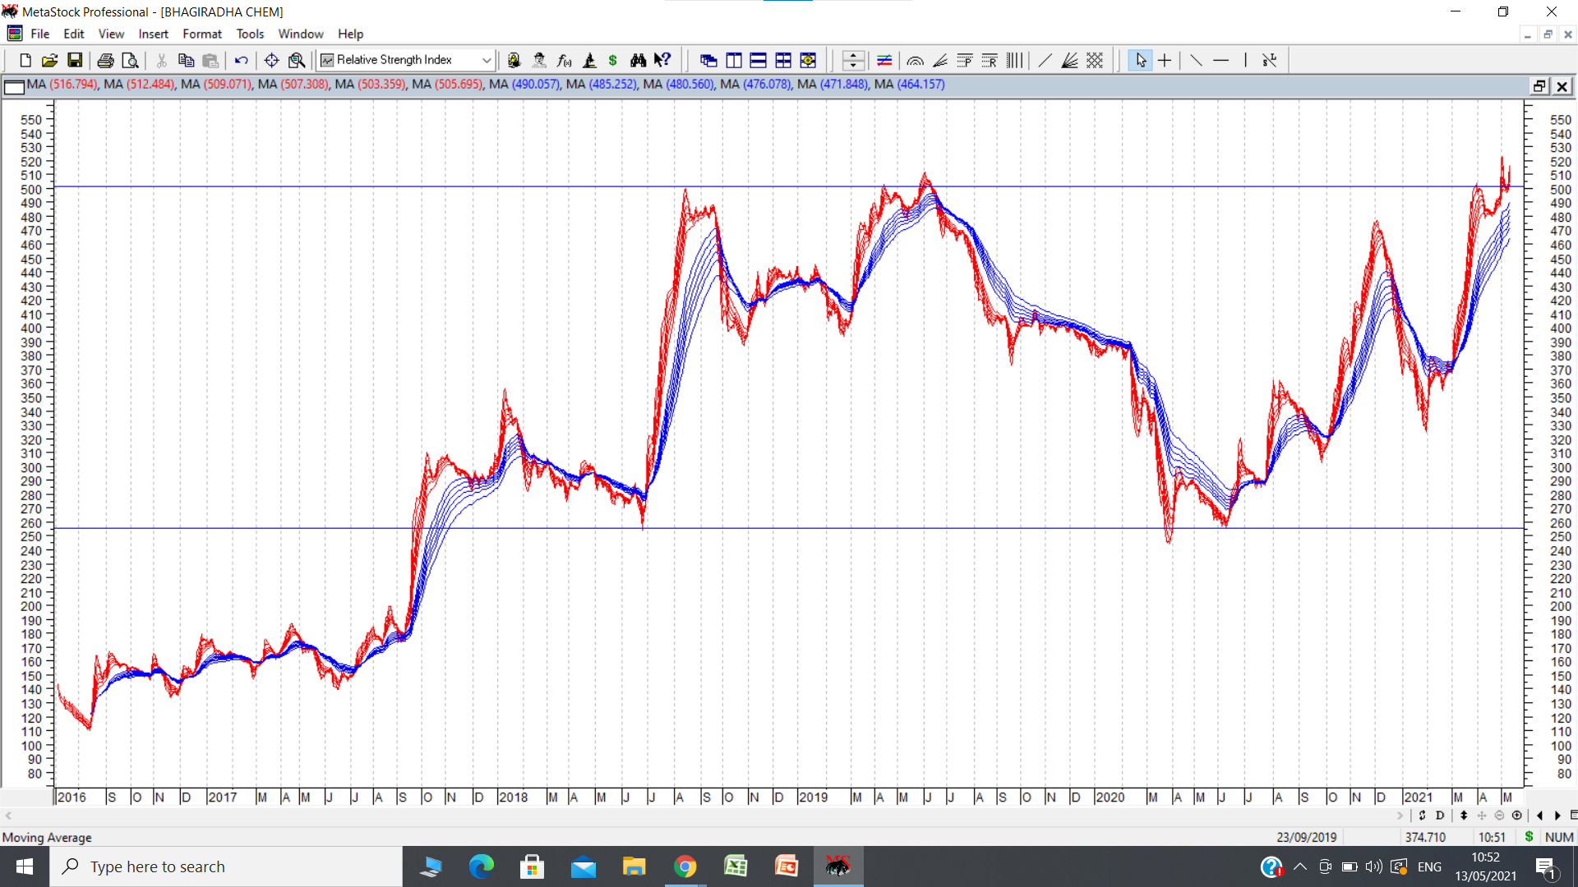
Task: Open the Format menu
Action: pyautogui.click(x=201, y=34)
